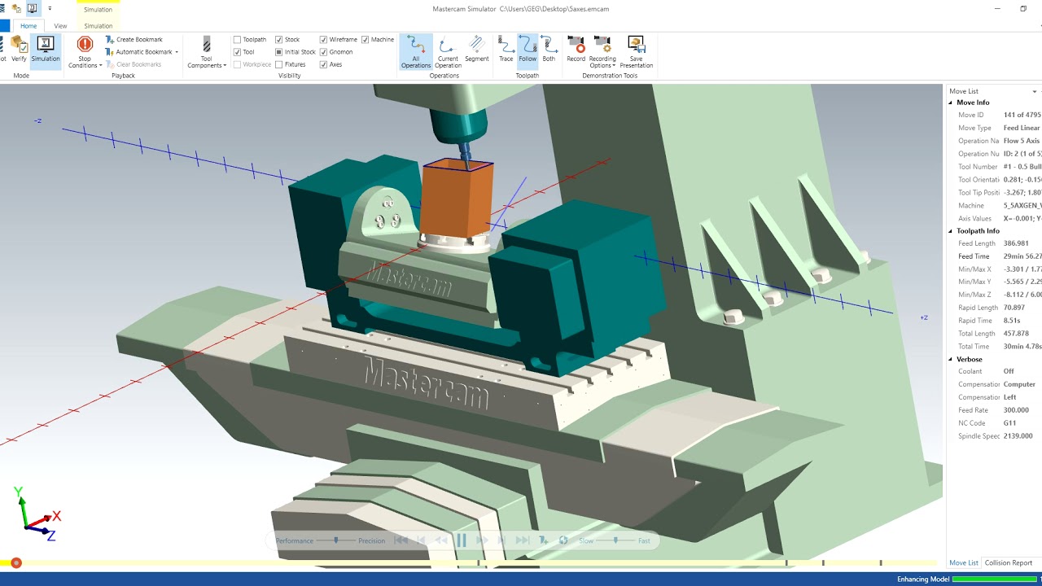Open Tool Components

coord(207,52)
